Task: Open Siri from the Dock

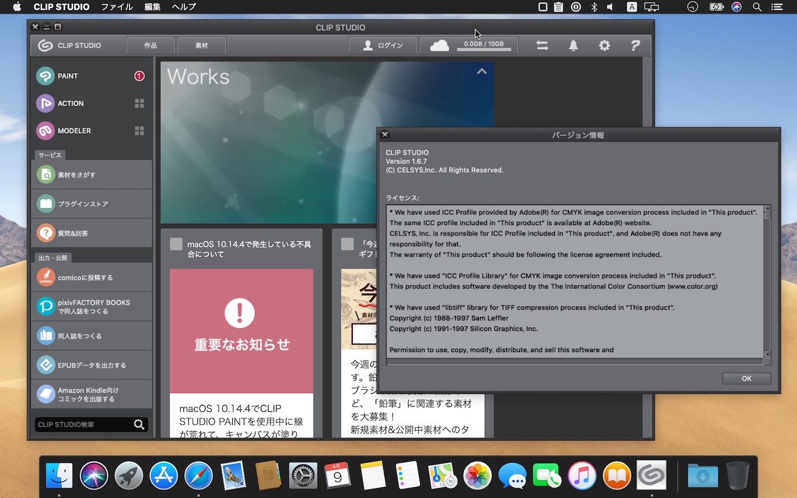Action: 94,475
